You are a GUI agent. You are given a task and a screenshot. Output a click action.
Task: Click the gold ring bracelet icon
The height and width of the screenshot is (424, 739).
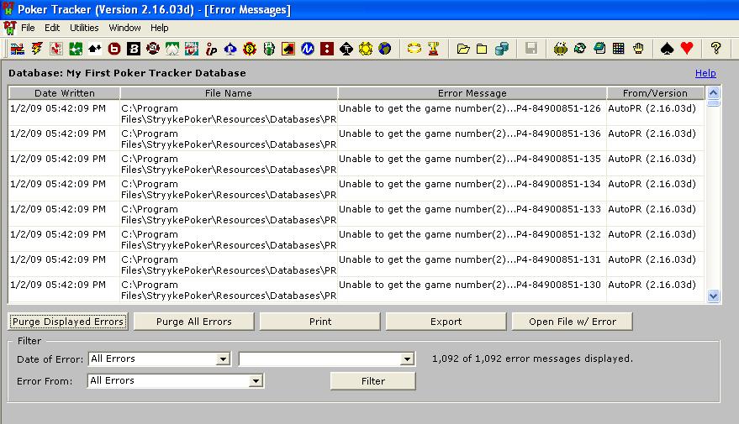point(414,49)
